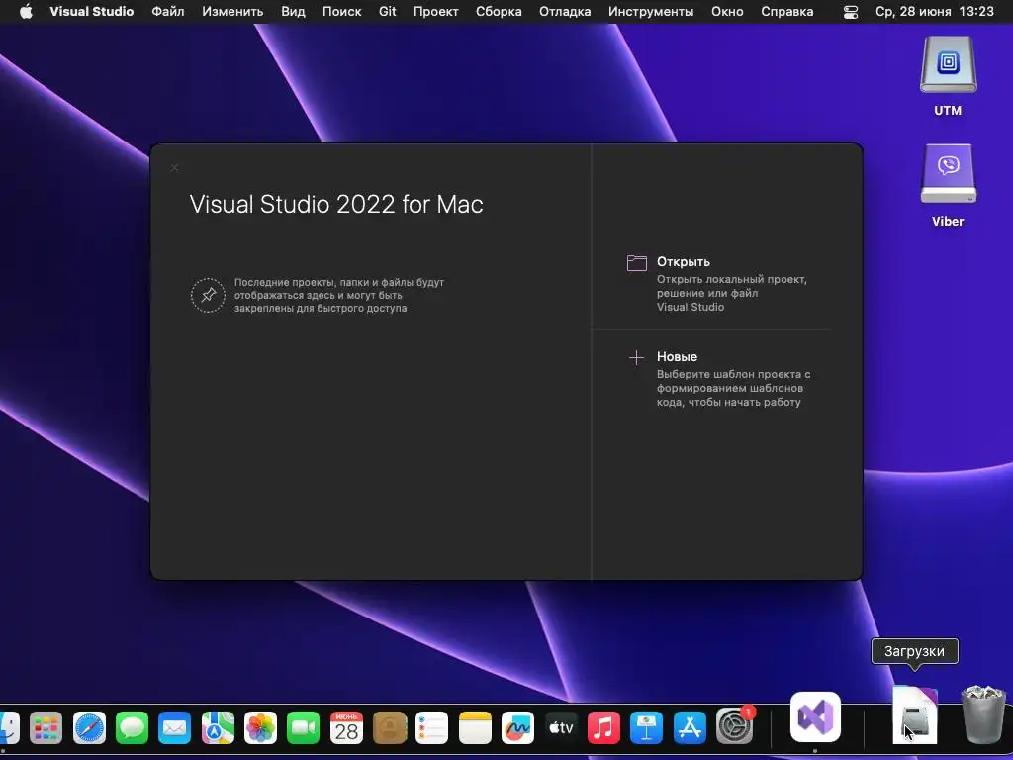This screenshot has width=1013, height=760.
Task: Open Freeform from the Dock
Action: pyautogui.click(x=517, y=728)
